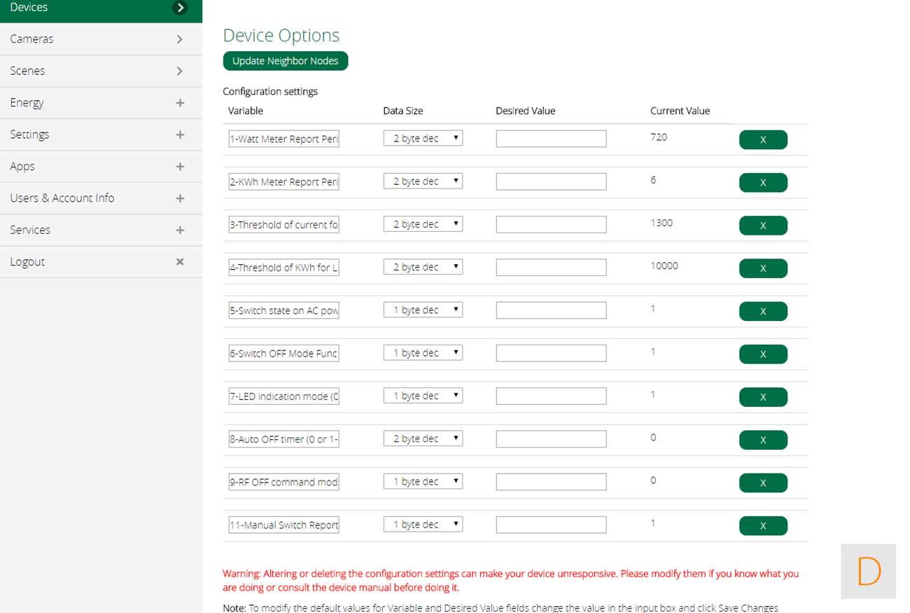Remove the 3-Threshold of current variable
Viewport: 910px width, 613px height.
coord(763,226)
